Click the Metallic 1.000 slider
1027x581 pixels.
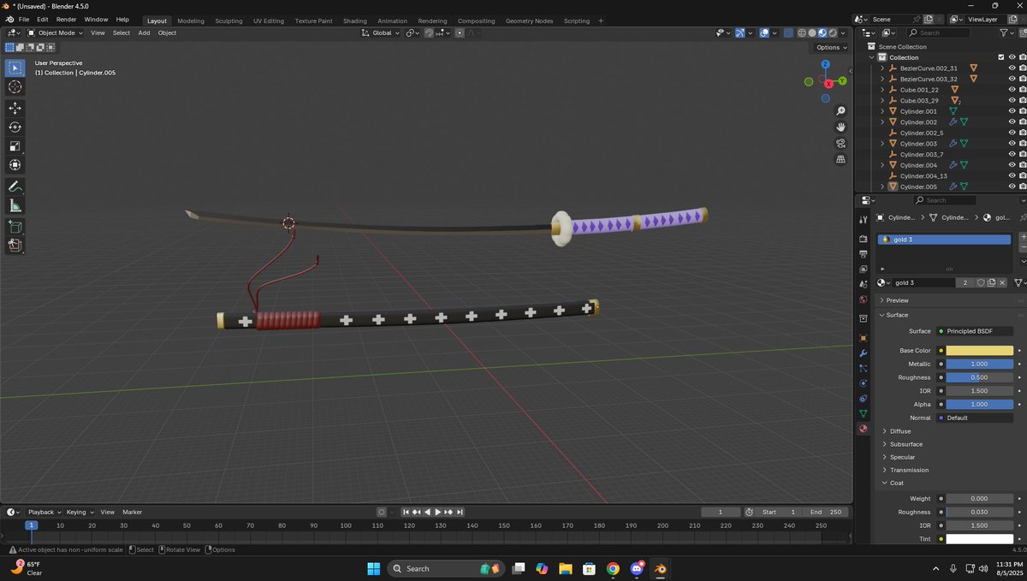[980, 364]
